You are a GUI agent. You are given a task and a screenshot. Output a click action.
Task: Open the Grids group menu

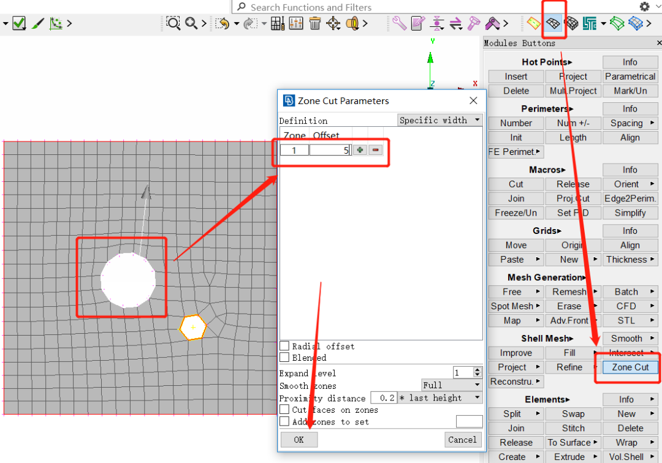coord(547,231)
